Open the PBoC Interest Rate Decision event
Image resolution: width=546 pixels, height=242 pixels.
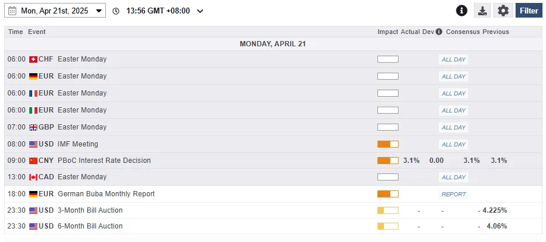(x=104, y=161)
